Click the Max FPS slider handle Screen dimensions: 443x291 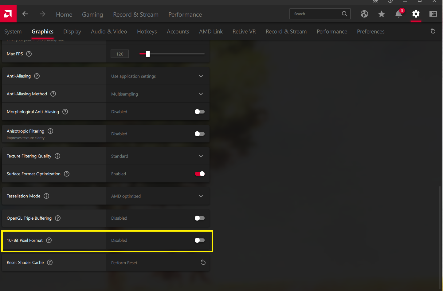[148, 54]
